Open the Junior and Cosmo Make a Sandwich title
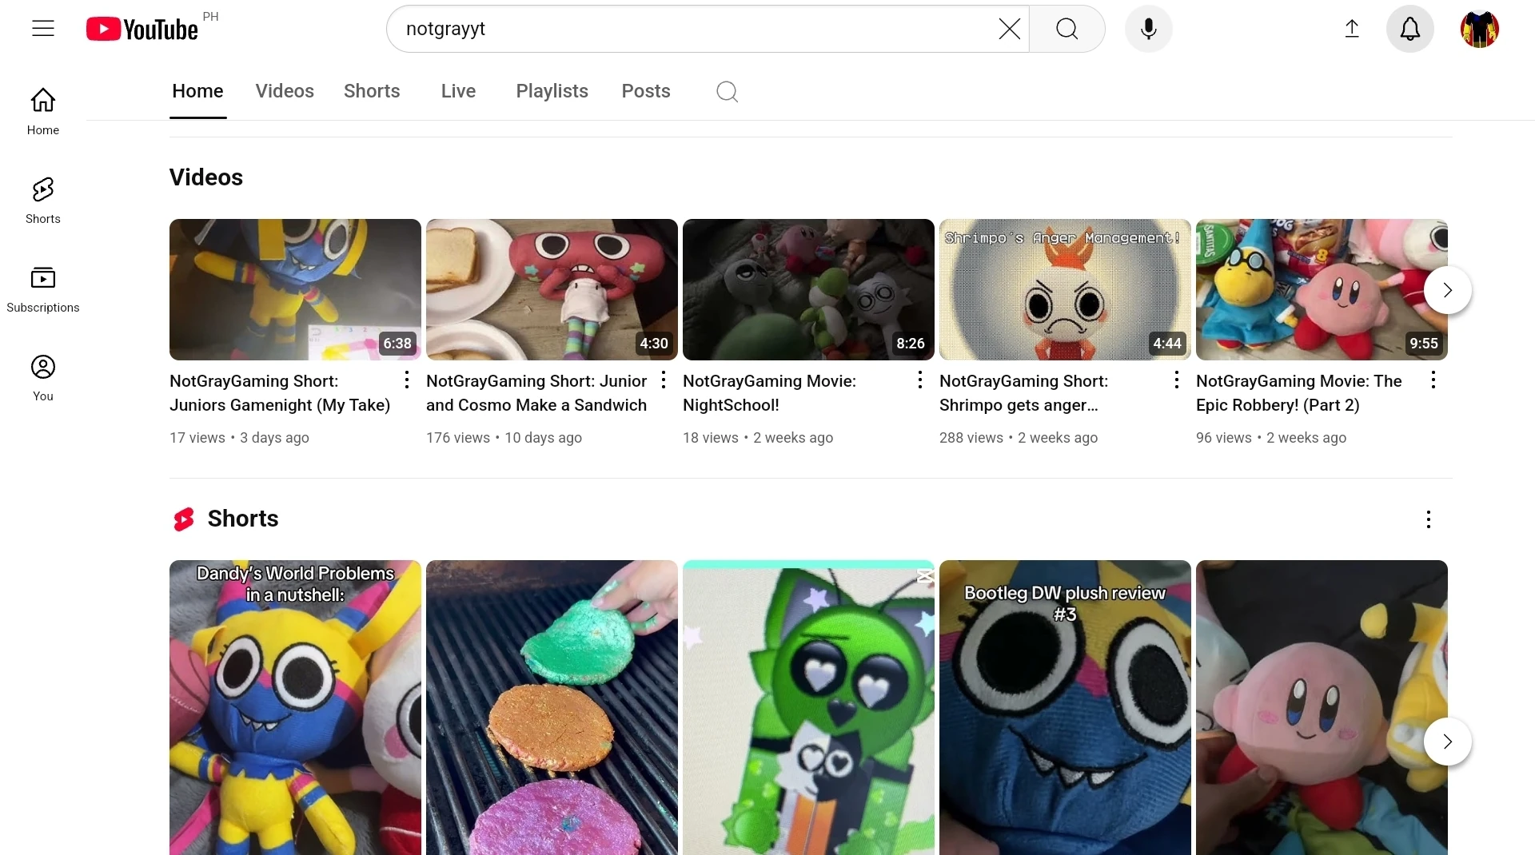This screenshot has height=855, width=1535. (x=536, y=393)
